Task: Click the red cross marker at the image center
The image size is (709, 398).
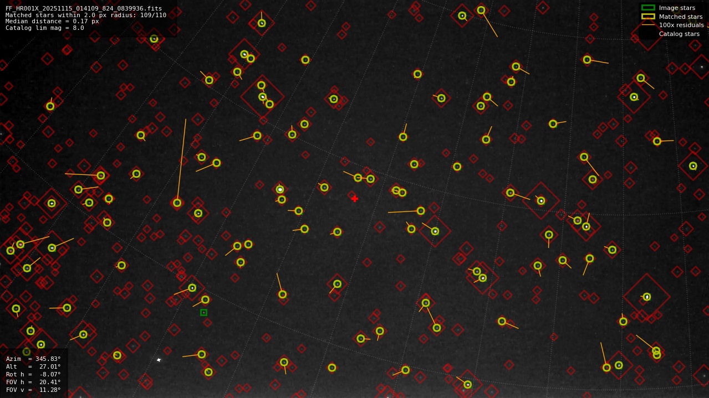Action: pos(355,199)
